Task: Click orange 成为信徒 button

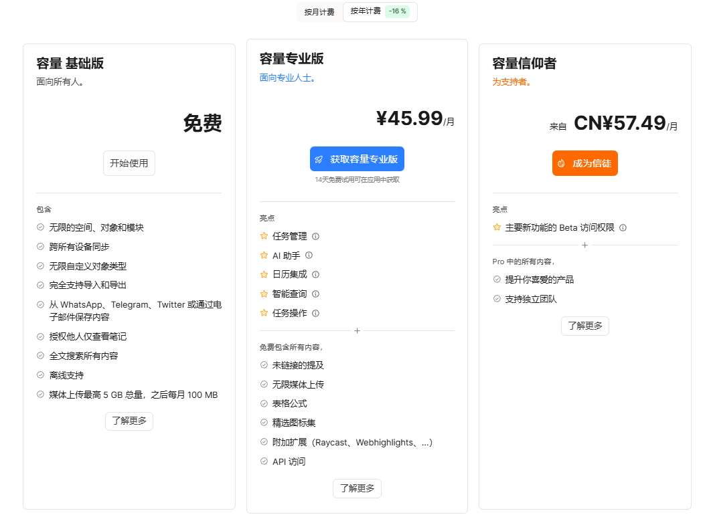Action: pyautogui.click(x=584, y=163)
